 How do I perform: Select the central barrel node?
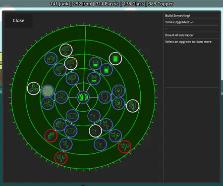click(x=83, y=97)
